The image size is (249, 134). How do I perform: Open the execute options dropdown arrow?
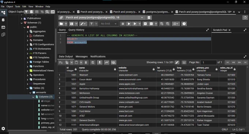point(140,24)
